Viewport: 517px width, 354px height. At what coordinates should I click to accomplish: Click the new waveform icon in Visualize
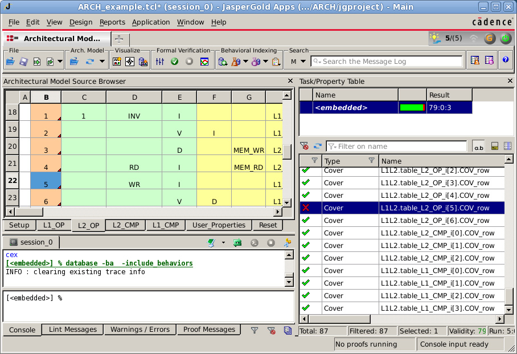pos(117,62)
